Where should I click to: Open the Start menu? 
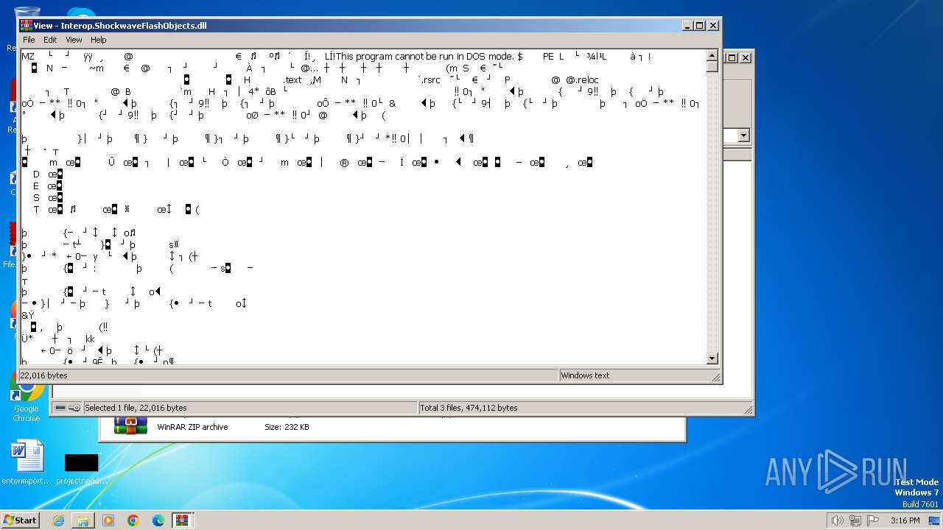21,520
